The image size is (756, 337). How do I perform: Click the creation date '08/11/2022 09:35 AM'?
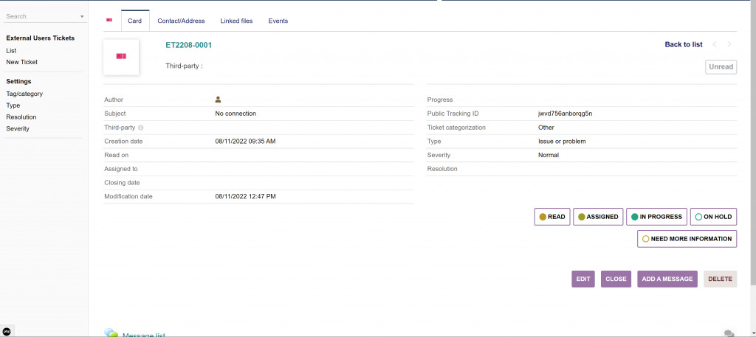tap(245, 142)
